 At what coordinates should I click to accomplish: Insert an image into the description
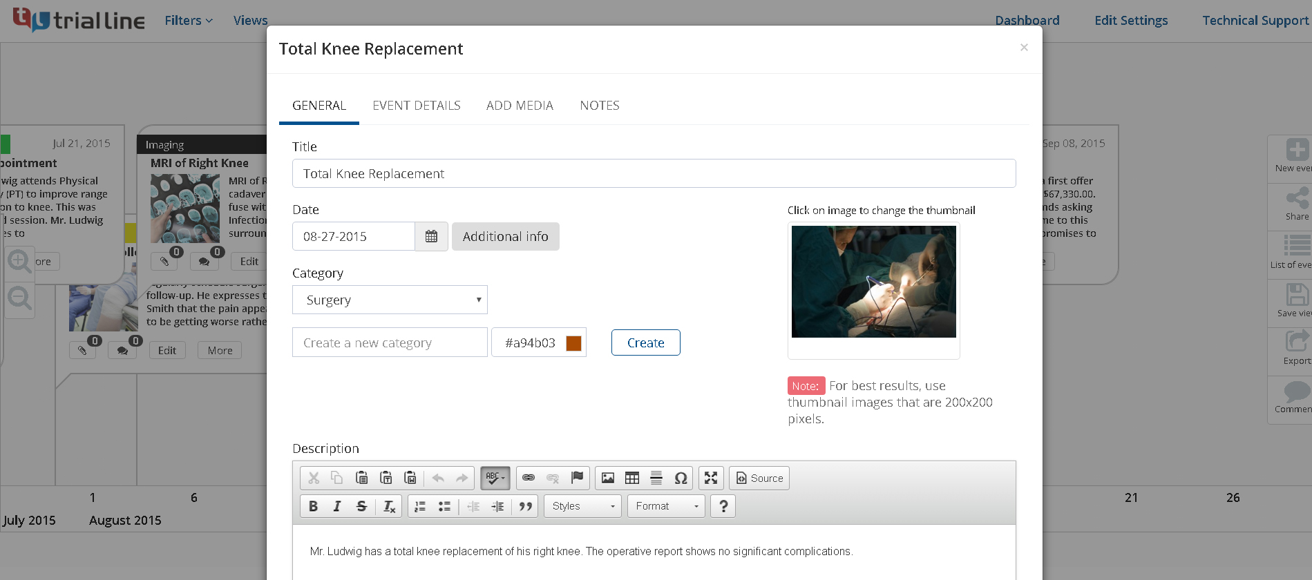pos(608,478)
